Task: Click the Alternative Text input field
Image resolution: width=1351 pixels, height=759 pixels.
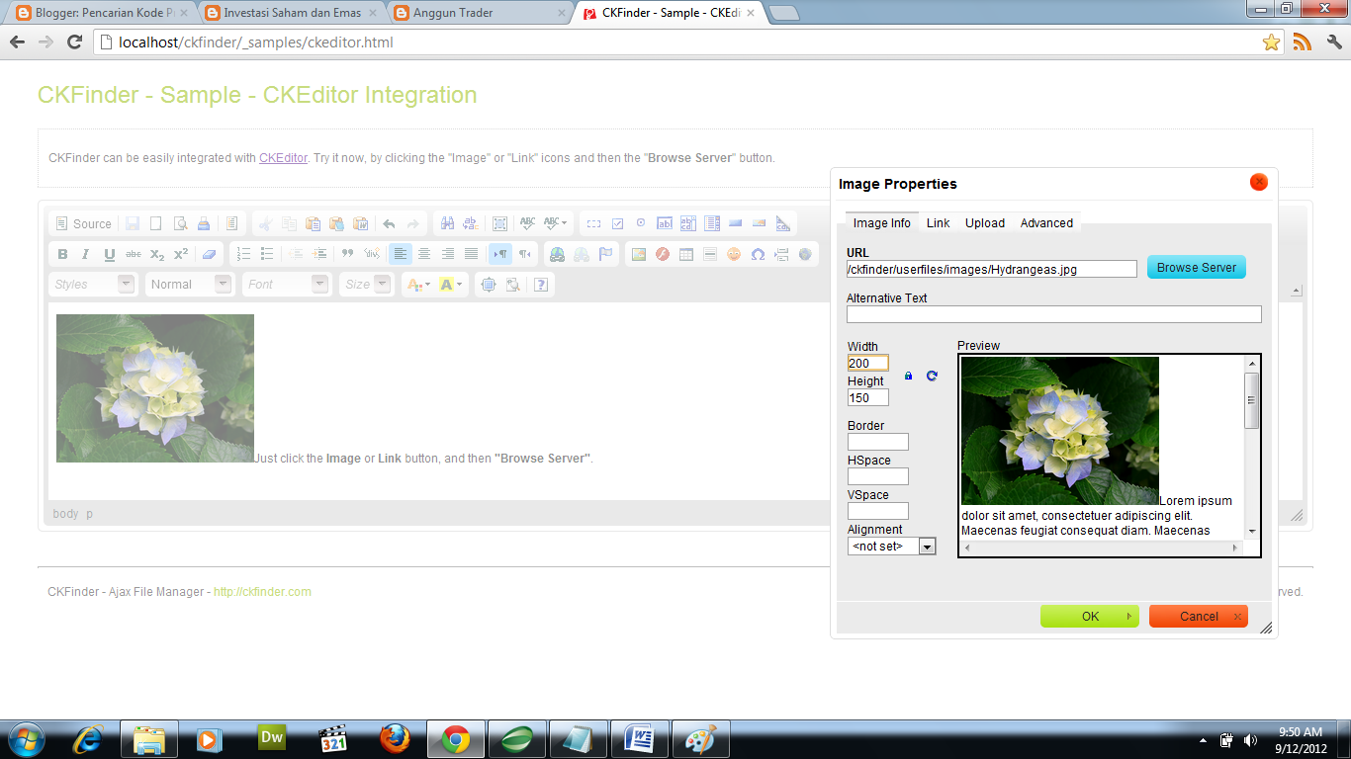Action: 1054,314
